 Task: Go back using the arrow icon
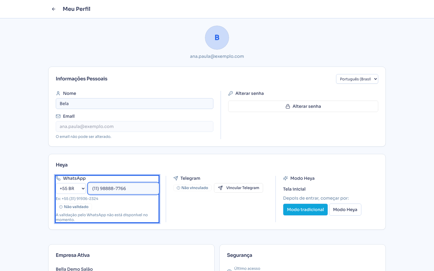coord(54,9)
